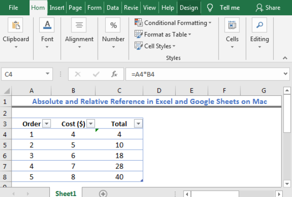Open the Order column filter dropdown

[x=46, y=123]
